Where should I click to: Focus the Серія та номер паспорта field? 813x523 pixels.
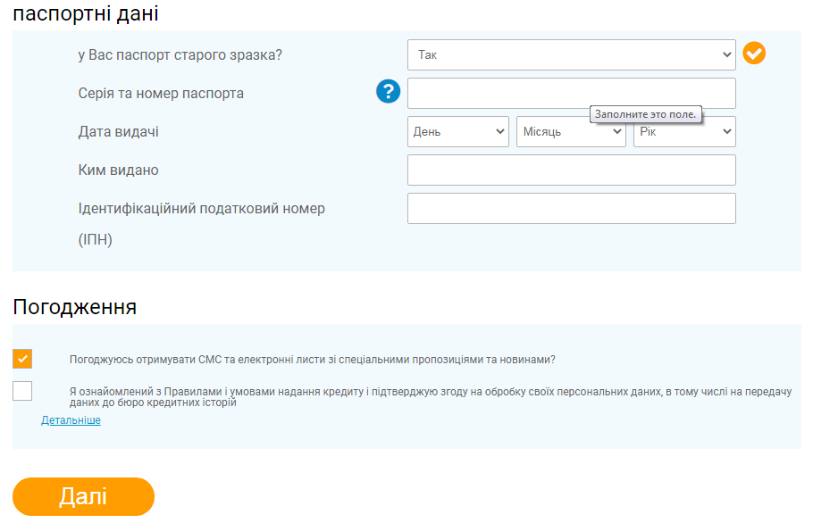pyautogui.click(x=572, y=93)
